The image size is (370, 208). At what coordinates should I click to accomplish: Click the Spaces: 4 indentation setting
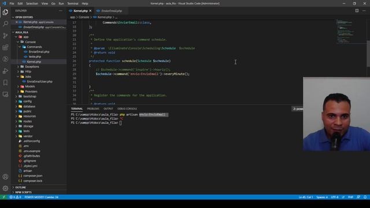pos(322,197)
